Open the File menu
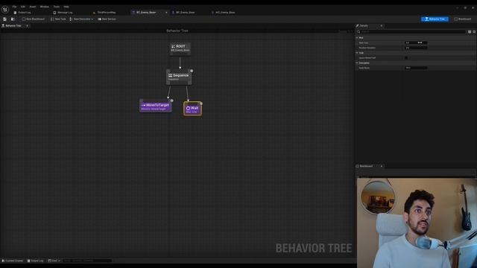The image size is (477, 268). click(14, 7)
